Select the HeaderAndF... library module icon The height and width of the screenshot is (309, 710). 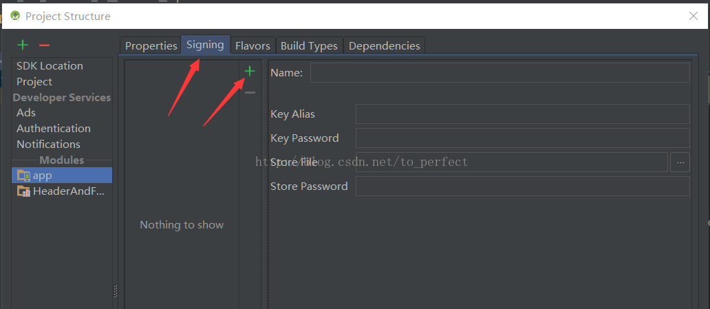(23, 191)
